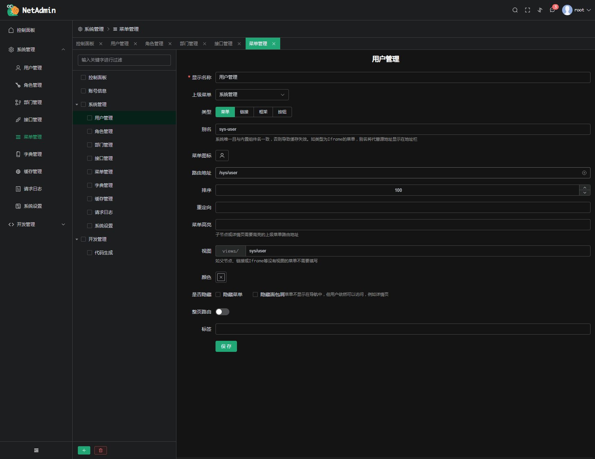This screenshot has height=459, width=595.
Task: Collapse the sidebar with bottom menu icon
Action: [36, 450]
